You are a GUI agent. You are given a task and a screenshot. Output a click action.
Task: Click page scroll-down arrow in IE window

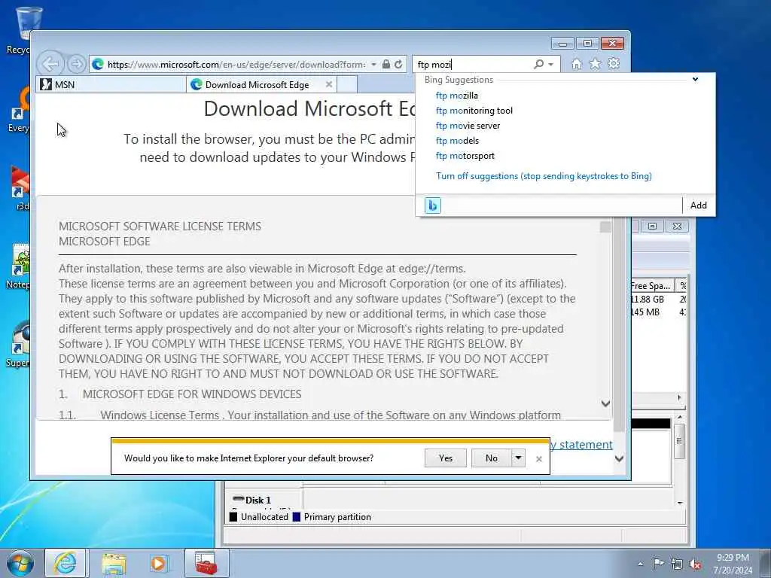(620, 458)
